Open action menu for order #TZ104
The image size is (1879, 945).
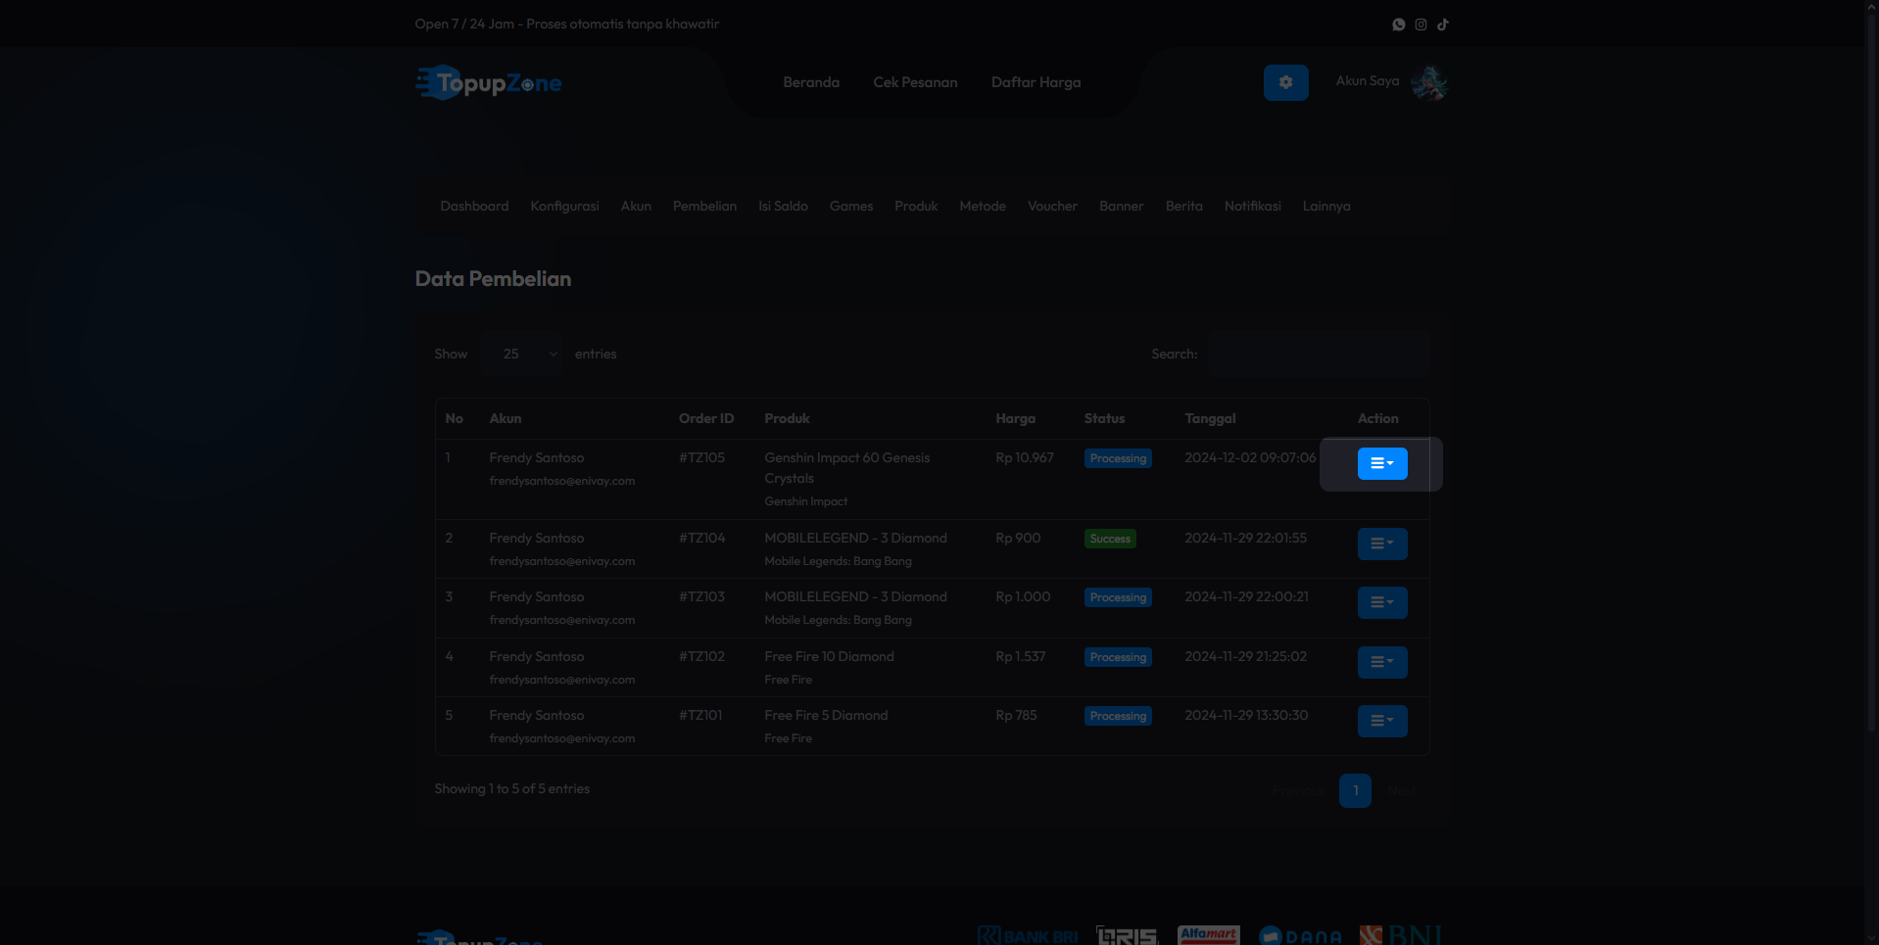(1382, 543)
